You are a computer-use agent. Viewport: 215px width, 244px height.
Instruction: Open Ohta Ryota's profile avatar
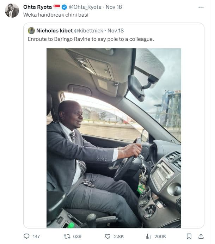pyautogui.click(x=12, y=11)
